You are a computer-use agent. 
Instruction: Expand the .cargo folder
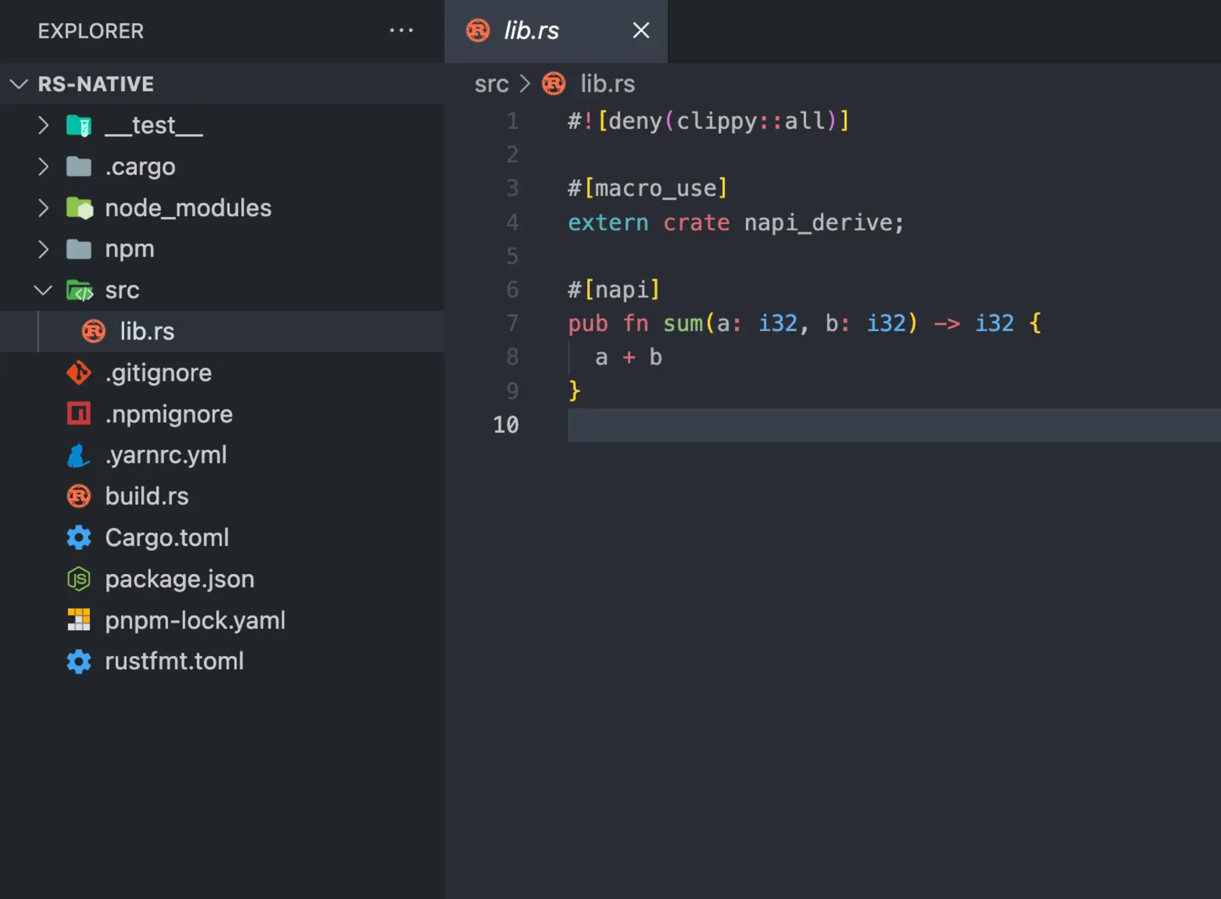pos(44,167)
